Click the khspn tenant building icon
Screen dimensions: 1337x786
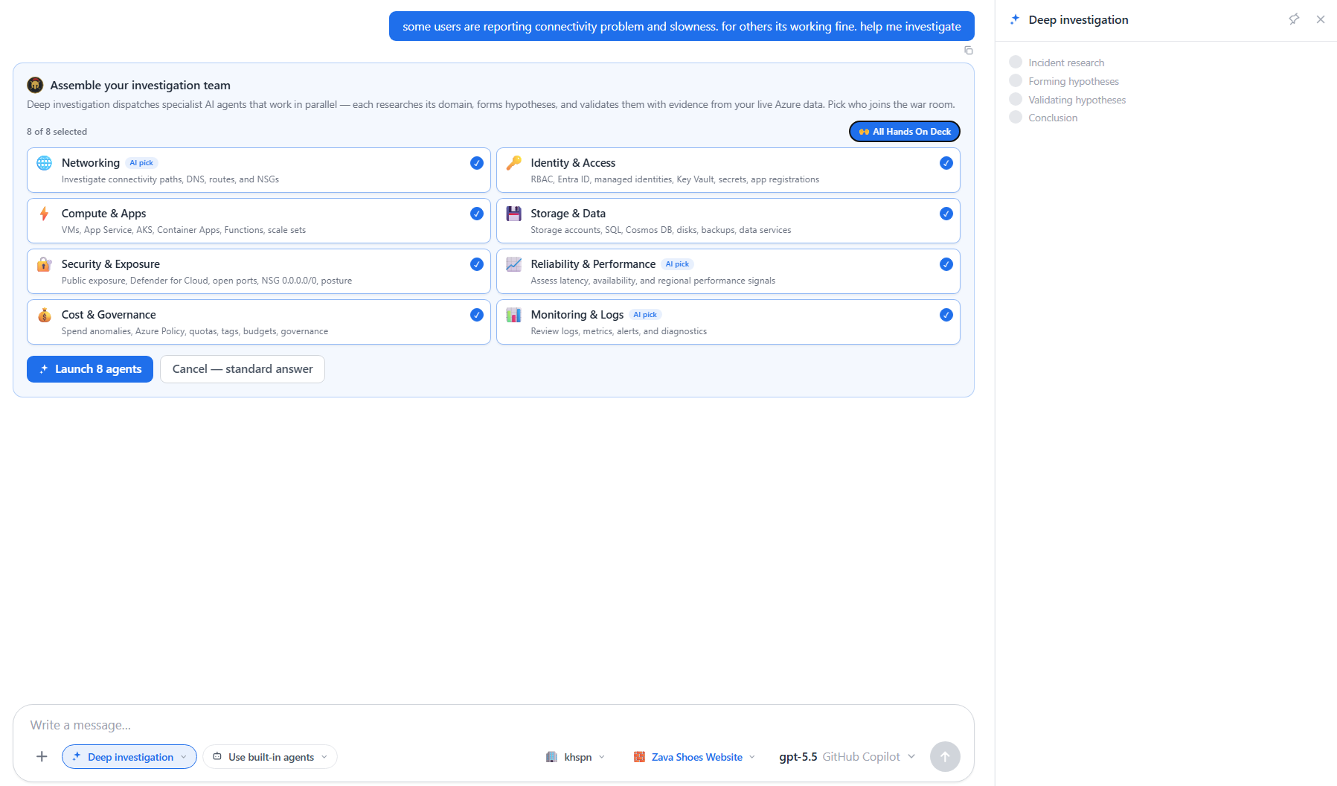pos(551,757)
